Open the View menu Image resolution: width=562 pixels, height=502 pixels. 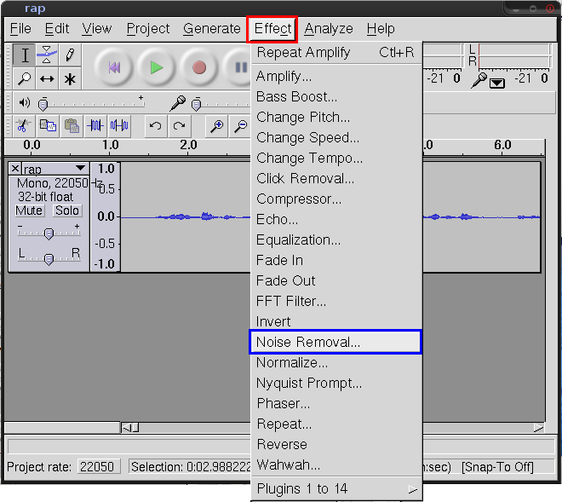click(x=97, y=28)
